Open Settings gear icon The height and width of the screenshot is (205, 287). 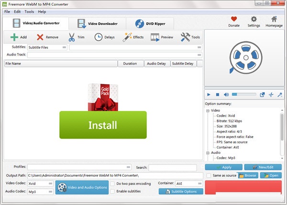pyautogui.click(x=254, y=19)
